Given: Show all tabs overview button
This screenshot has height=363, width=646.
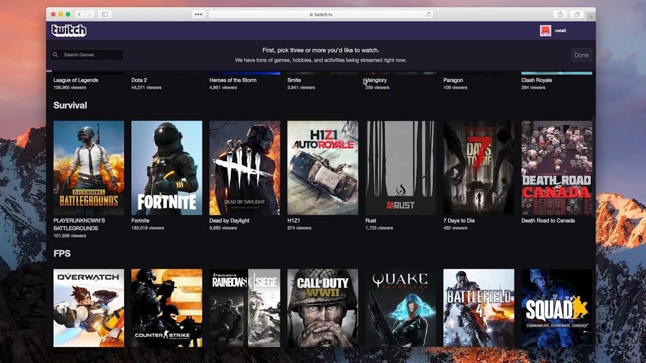Looking at the screenshot, I should coord(577,15).
